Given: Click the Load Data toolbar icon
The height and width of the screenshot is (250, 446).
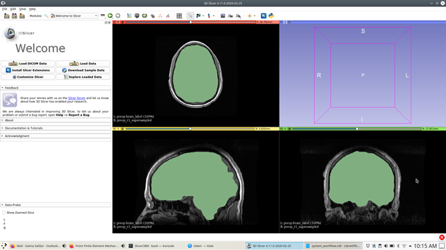Looking at the screenshot, I should [x=6, y=16].
